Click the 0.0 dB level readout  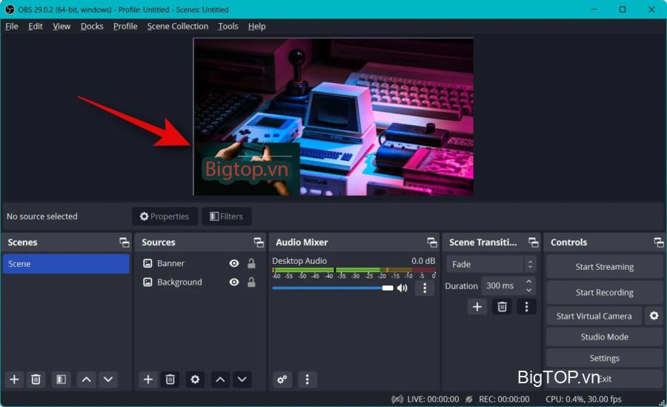(423, 260)
